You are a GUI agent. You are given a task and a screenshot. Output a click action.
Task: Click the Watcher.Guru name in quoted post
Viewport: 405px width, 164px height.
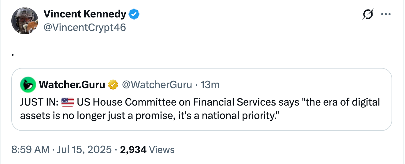72,84
